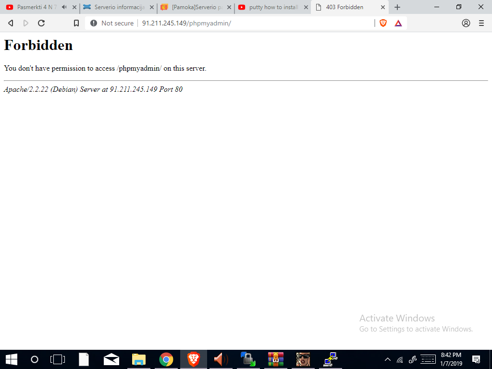Reload the current page
This screenshot has height=369, width=492.
click(41, 23)
